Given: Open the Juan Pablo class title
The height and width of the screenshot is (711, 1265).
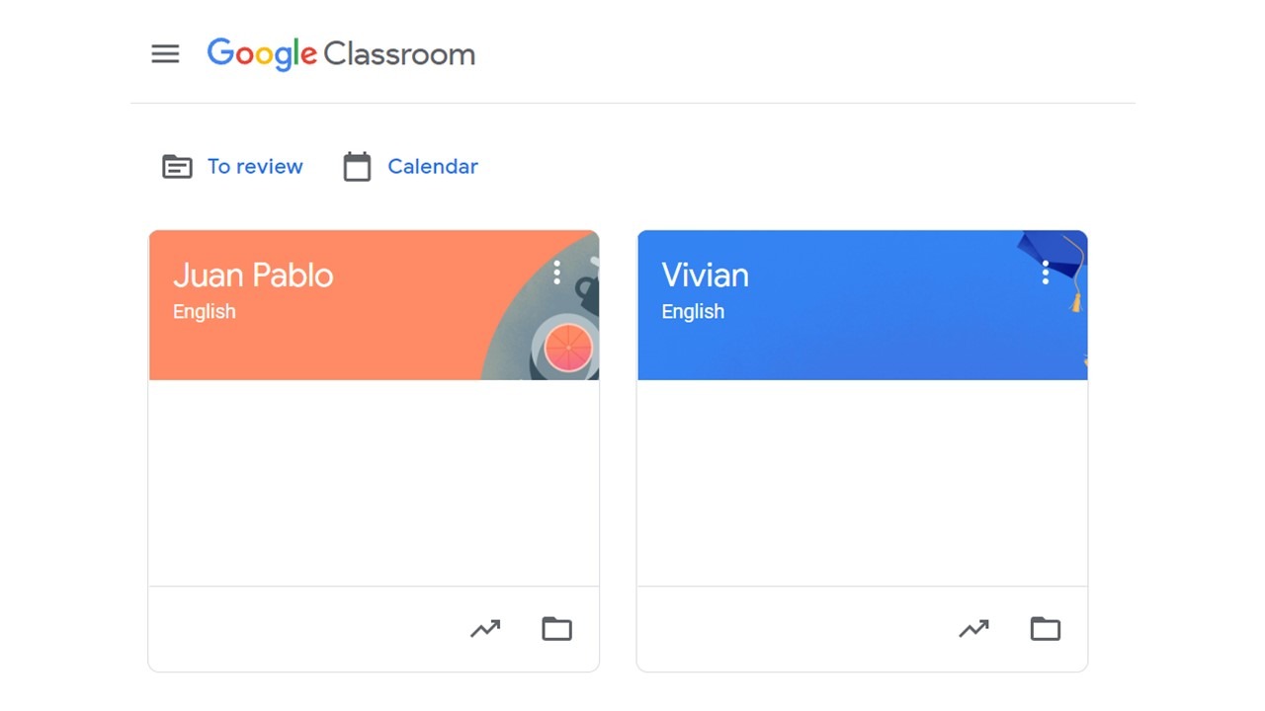Looking at the screenshot, I should point(253,275).
